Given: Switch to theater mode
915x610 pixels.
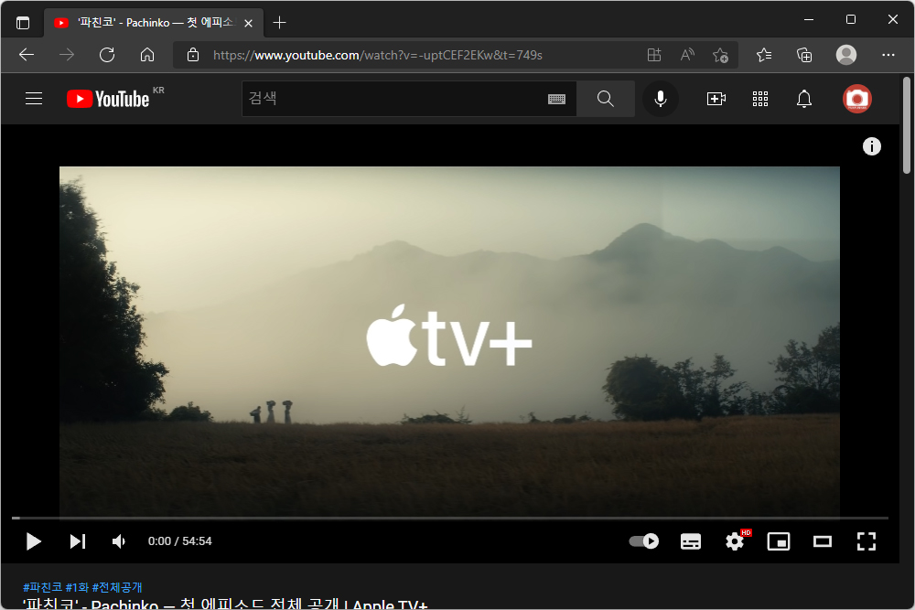Looking at the screenshot, I should click(823, 541).
